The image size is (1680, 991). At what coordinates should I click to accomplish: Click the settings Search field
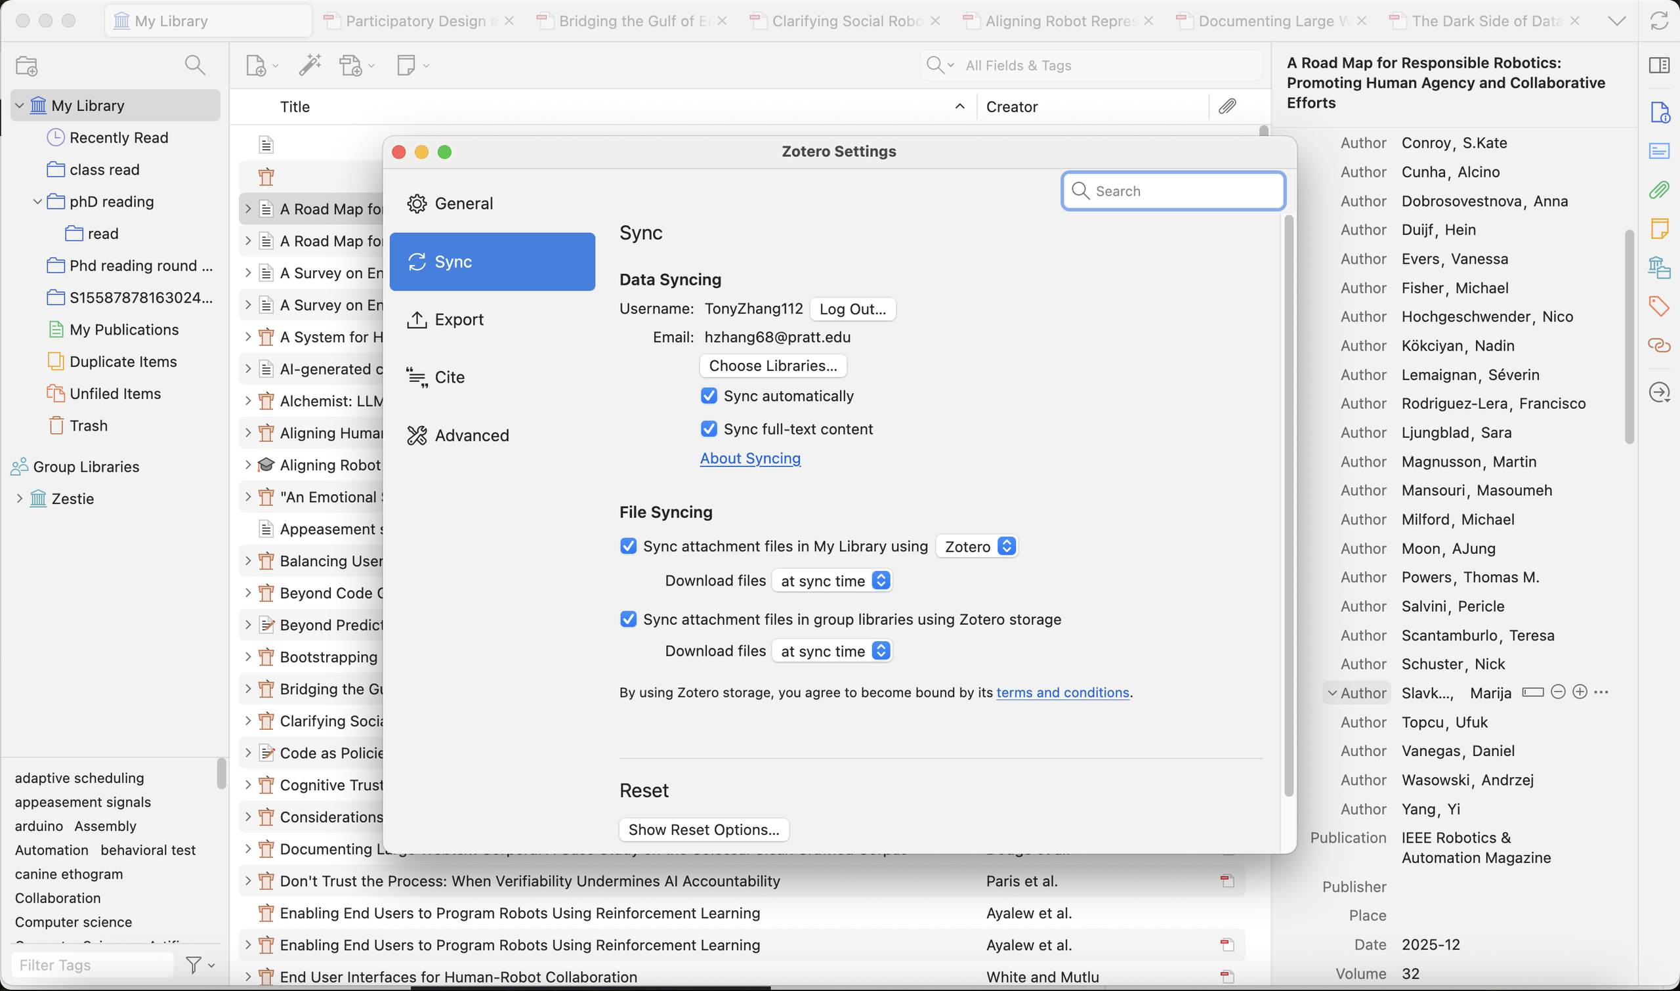pyautogui.click(x=1173, y=191)
